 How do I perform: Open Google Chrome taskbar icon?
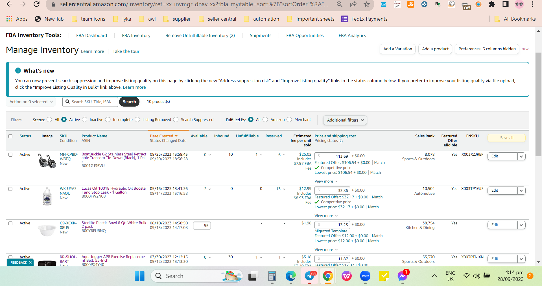328,276
